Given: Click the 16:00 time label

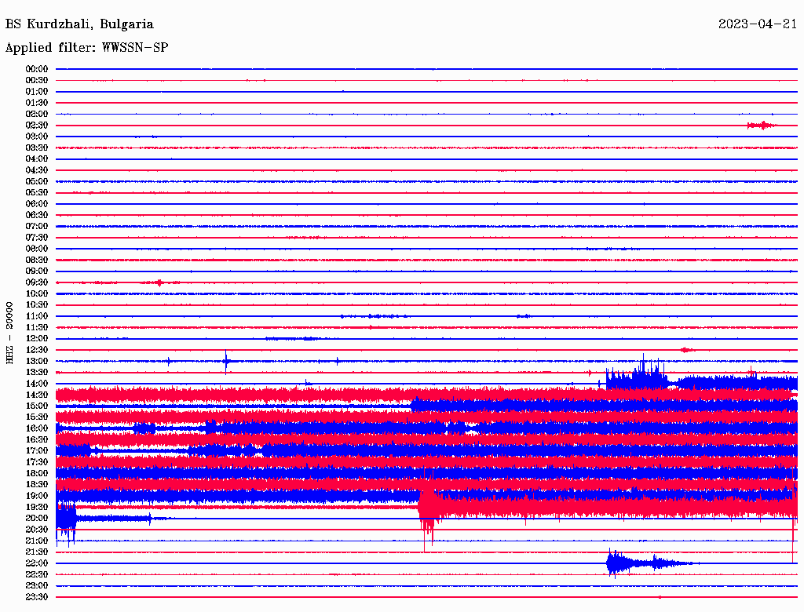Looking at the screenshot, I should click(x=37, y=428).
